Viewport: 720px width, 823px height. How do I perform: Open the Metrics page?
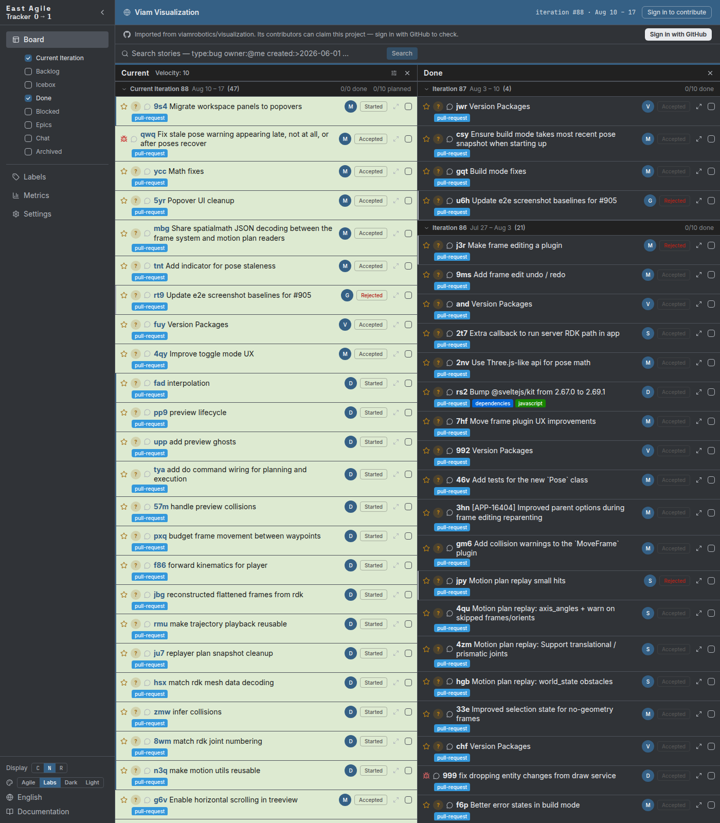click(57, 195)
